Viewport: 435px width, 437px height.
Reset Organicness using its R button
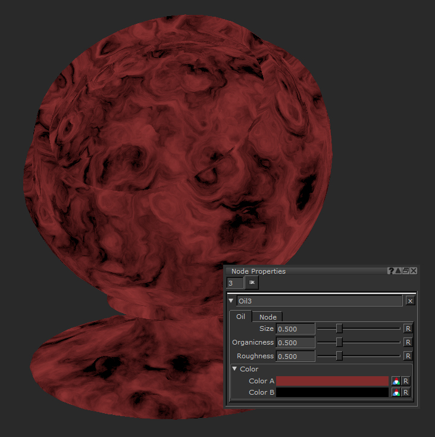(x=408, y=342)
